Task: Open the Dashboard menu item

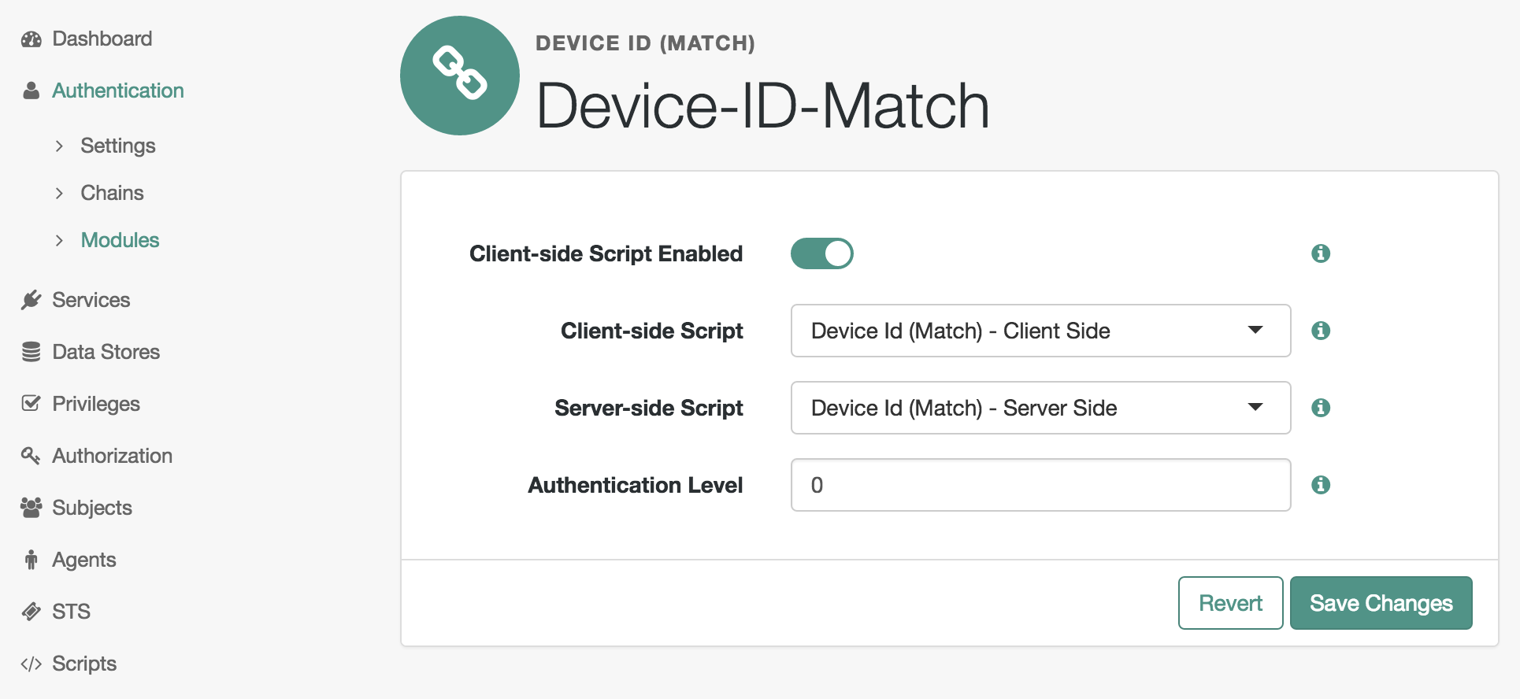Action: pyautogui.click(x=102, y=39)
